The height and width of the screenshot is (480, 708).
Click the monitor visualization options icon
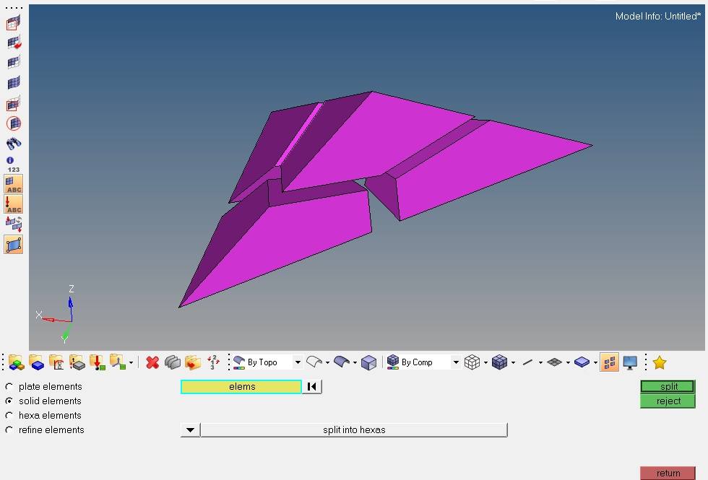tap(630, 362)
